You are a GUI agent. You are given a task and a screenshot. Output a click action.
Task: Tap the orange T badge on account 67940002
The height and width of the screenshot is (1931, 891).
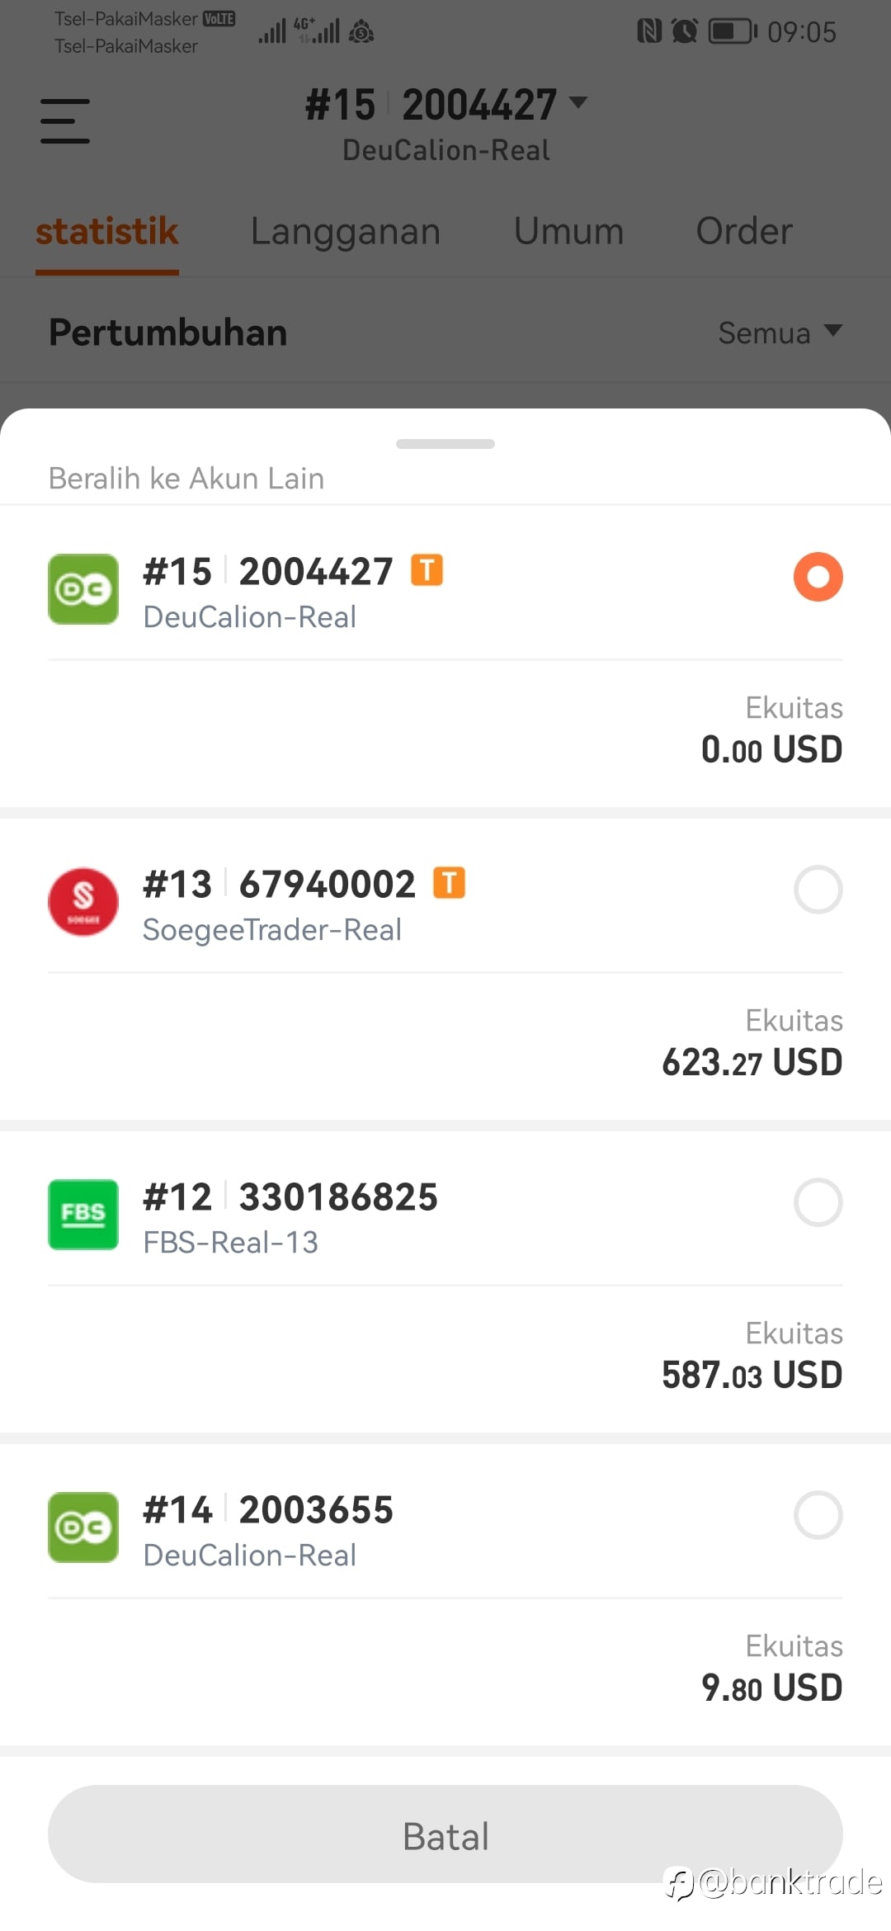pyautogui.click(x=450, y=883)
